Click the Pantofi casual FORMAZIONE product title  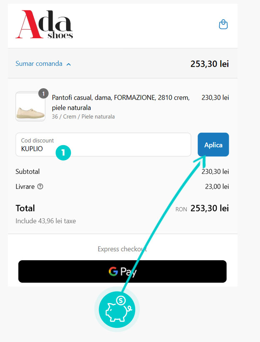pyautogui.click(x=121, y=102)
